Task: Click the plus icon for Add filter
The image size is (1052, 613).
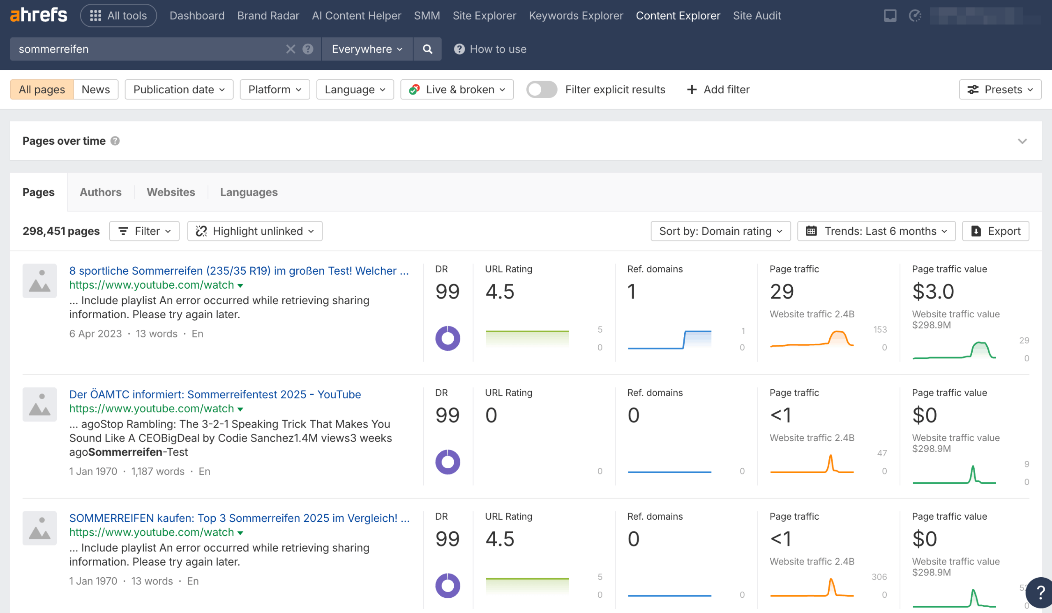Action: (692, 89)
